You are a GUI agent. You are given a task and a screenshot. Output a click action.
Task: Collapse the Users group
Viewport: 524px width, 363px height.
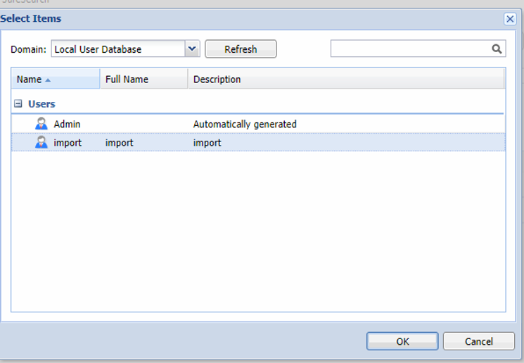pyautogui.click(x=18, y=104)
